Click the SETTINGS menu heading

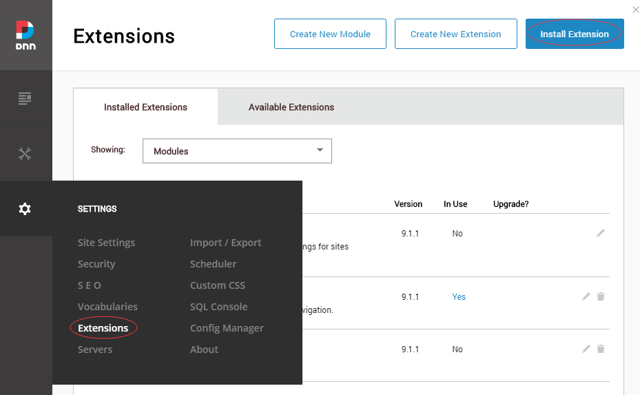pos(97,209)
